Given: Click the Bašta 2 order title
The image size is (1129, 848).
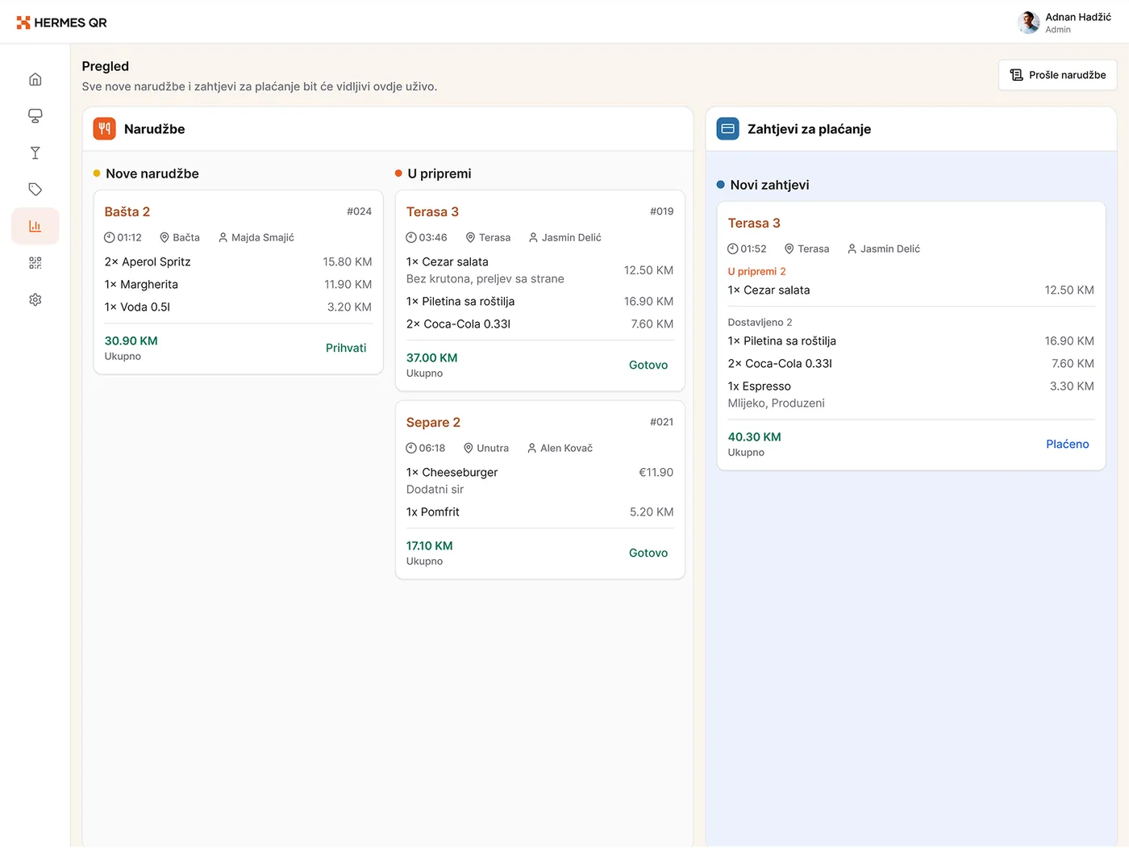Looking at the screenshot, I should (127, 211).
